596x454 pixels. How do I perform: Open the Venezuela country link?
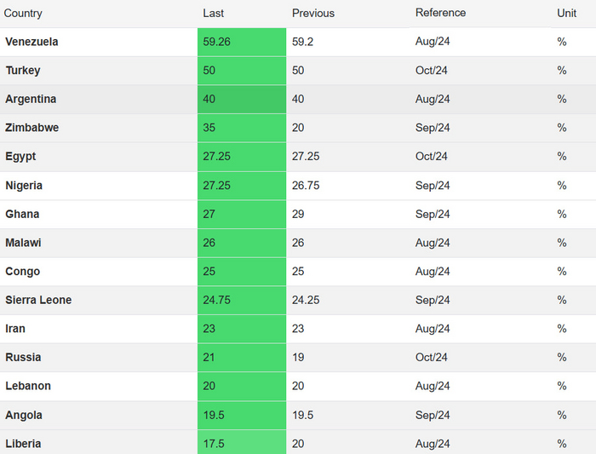[32, 42]
